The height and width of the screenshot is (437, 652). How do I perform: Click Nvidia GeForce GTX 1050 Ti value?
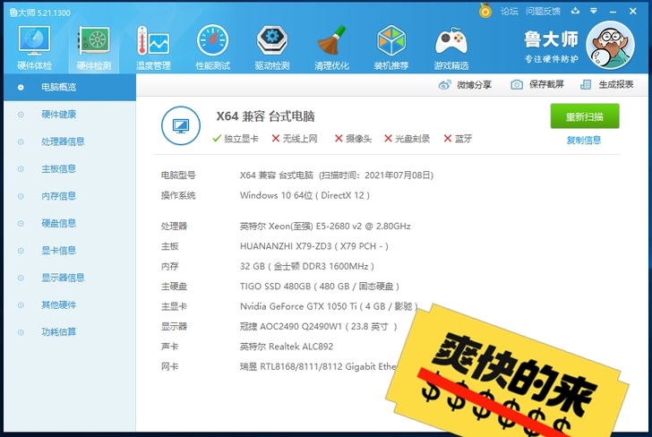[x=329, y=306]
